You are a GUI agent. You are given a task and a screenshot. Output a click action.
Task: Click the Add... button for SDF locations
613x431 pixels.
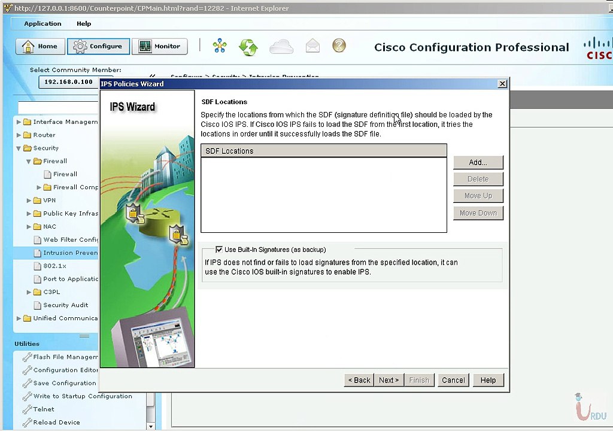point(478,162)
